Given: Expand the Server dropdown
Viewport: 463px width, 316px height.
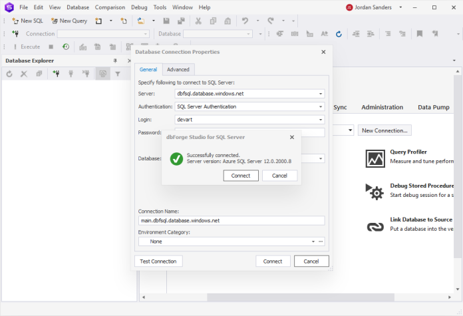Looking at the screenshot, I should click(321, 94).
